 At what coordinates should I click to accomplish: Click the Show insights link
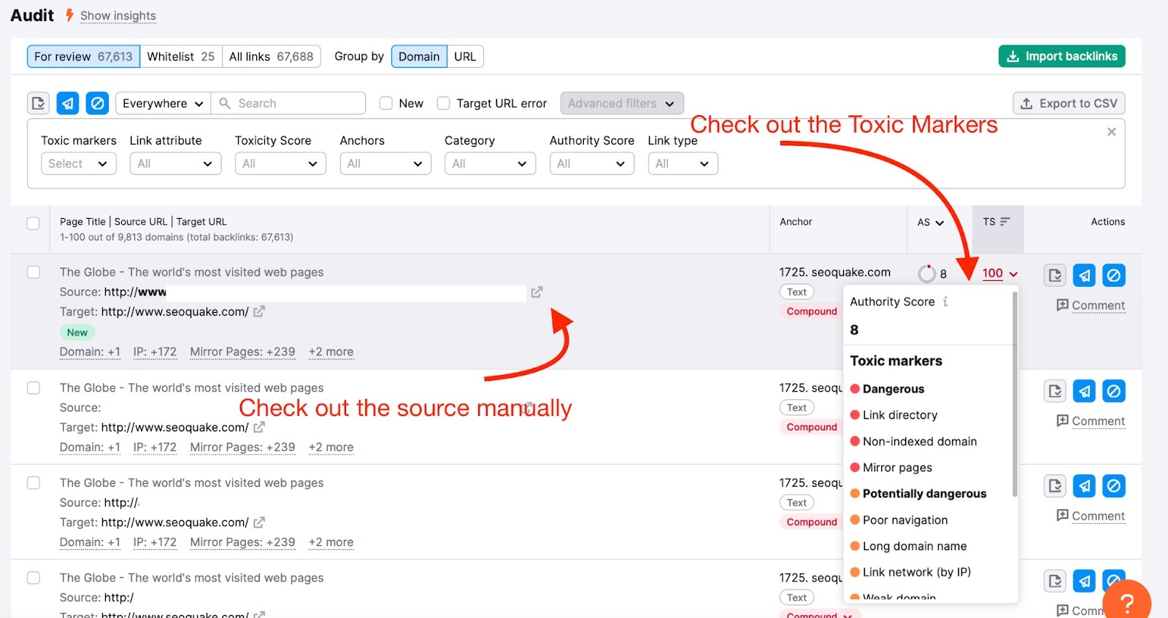point(118,16)
